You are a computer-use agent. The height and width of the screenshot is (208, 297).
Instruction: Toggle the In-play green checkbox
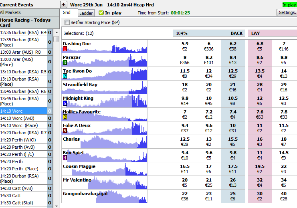101,13
